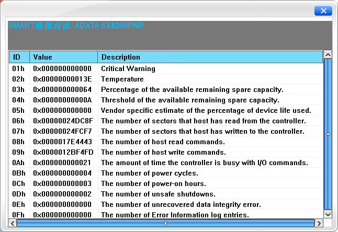
Task: Select ID cell 0Eh
Action: pos(18,204)
